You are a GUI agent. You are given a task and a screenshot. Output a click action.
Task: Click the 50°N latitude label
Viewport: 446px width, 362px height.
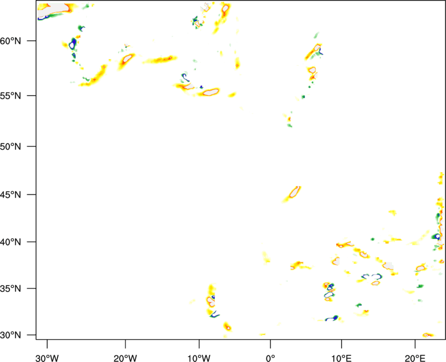click(11, 146)
